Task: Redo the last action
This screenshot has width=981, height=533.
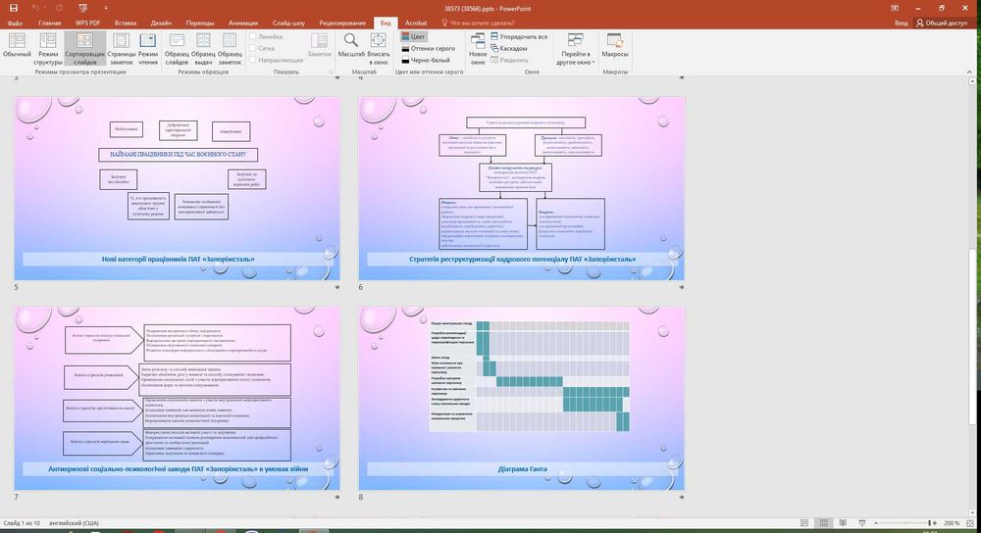Action: pyautogui.click(x=59, y=8)
